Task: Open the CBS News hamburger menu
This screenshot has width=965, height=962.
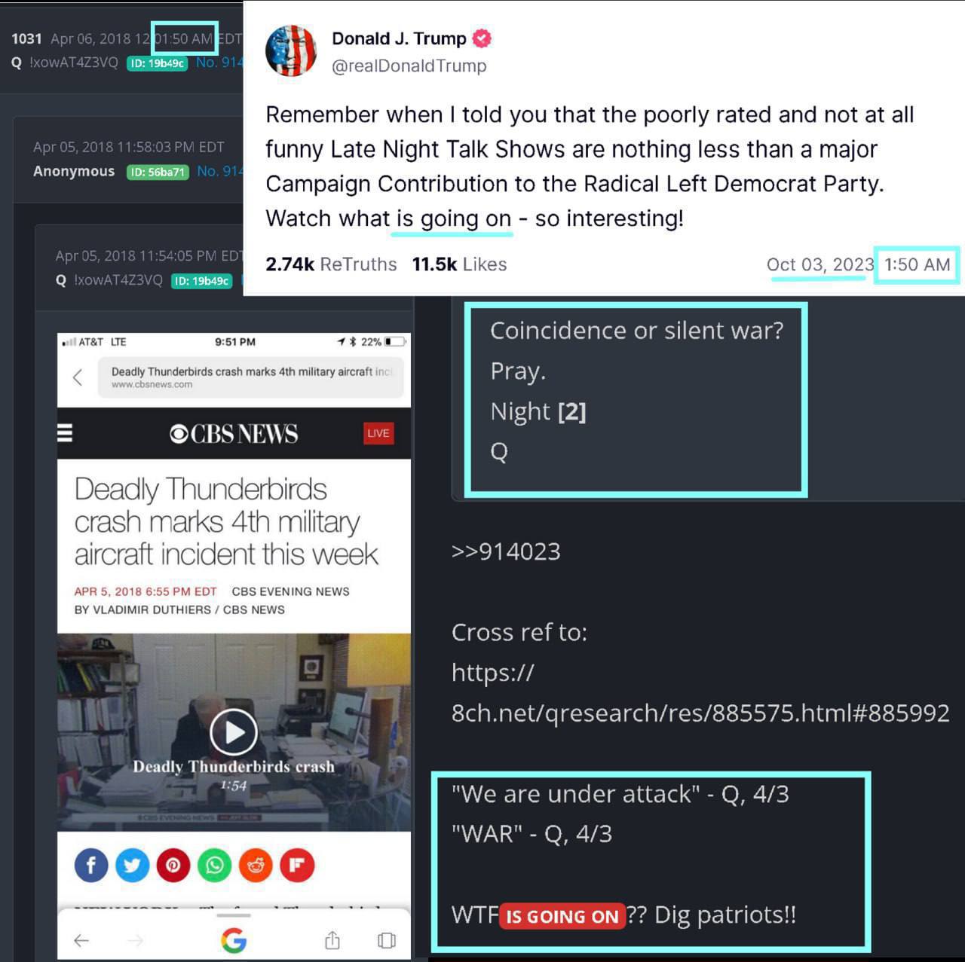Action: click(66, 433)
